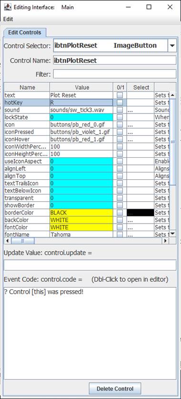This screenshot has width=181, height=399.
Task: Open file selector for sound row
Action: point(141,110)
